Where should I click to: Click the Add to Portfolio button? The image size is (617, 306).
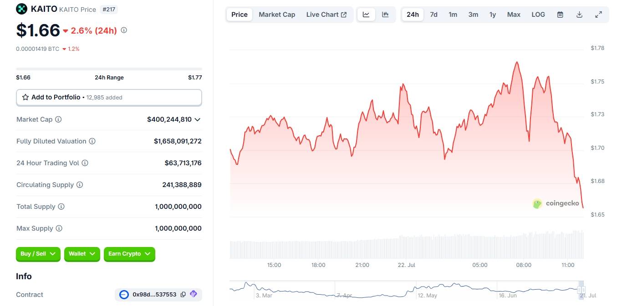109,97
